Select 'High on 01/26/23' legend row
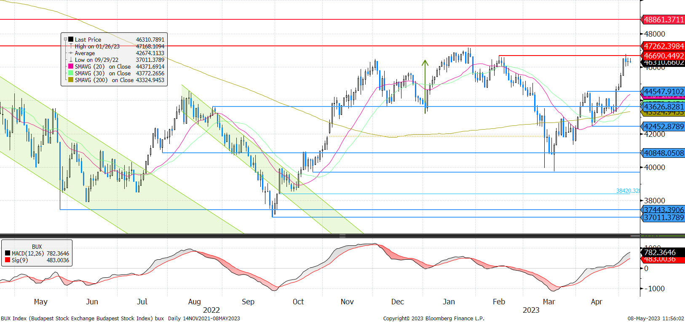Image resolution: width=685 pixels, height=322 pixels. [x=114, y=46]
